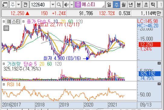Switch to tick chart 틱
The height and width of the screenshot is (110, 164).
coord(153,5)
